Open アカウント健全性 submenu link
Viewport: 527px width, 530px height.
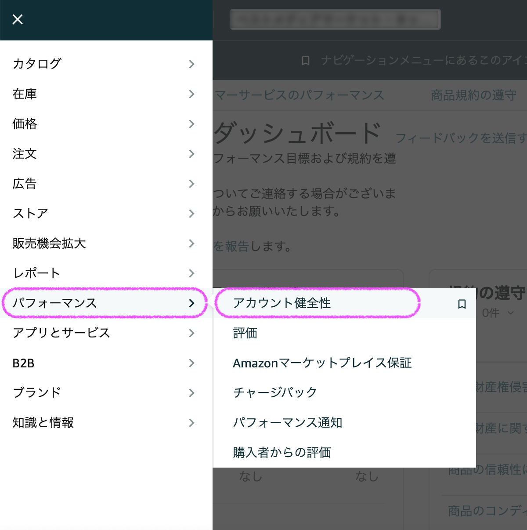click(x=282, y=303)
